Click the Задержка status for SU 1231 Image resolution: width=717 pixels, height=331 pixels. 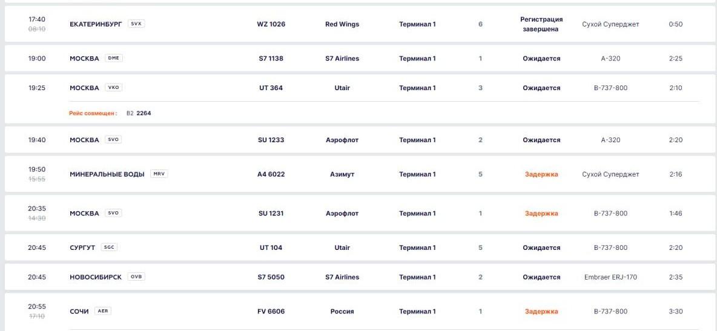click(541, 214)
